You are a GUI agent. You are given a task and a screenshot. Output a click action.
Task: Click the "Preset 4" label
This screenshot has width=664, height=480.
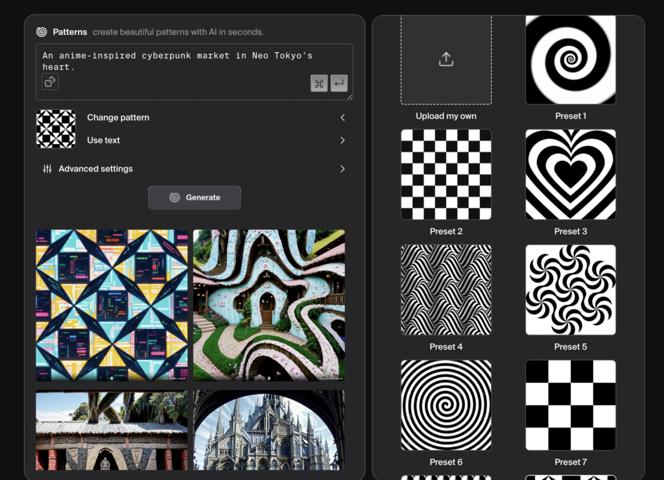click(x=446, y=346)
